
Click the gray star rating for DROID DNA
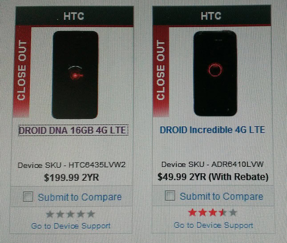pos(70,214)
